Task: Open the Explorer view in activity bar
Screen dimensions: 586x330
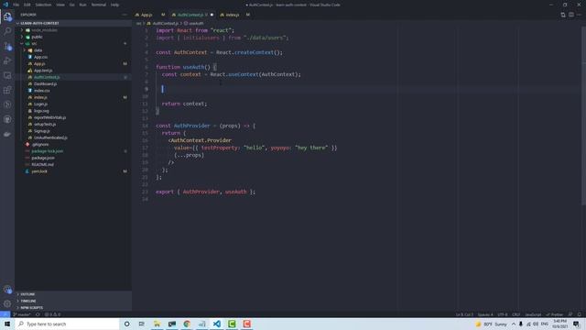Action: point(7,16)
